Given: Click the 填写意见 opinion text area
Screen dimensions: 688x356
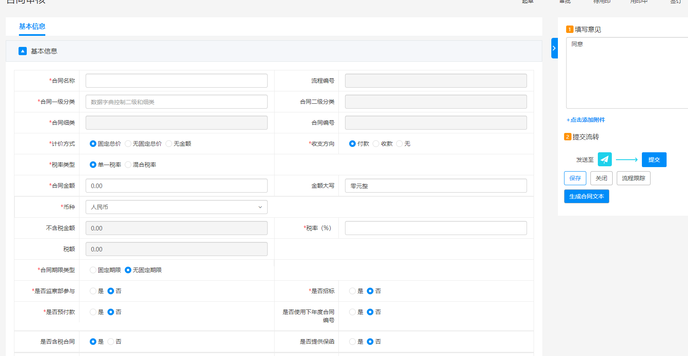Looking at the screenshot, I should pos(627,73).
